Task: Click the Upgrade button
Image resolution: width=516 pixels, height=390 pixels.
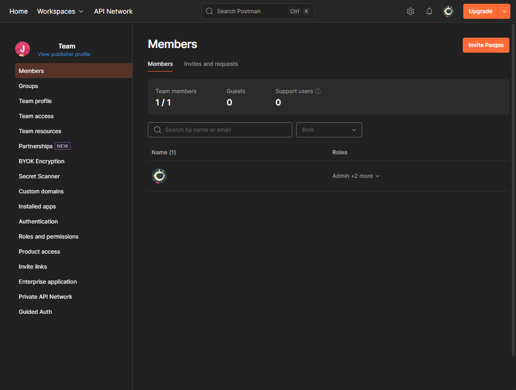Action: click(x=480, y=11)
